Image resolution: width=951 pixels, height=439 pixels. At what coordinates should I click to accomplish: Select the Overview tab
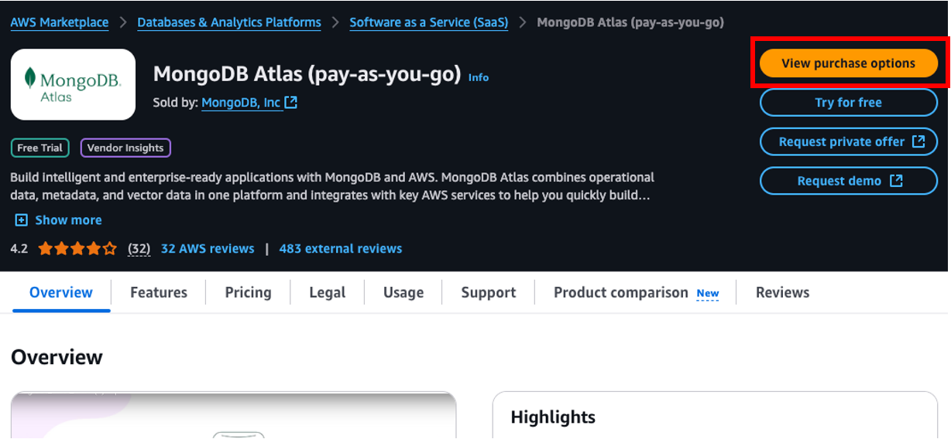tap(61, 293)
